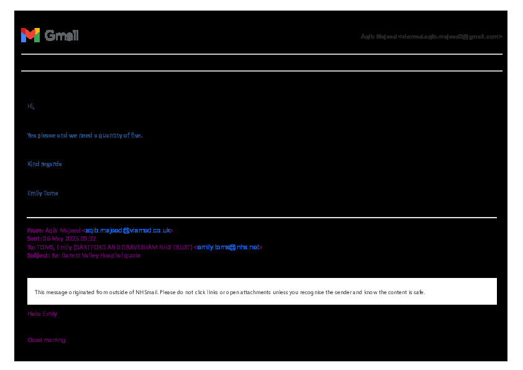Screen dimensions: 523x370
Task: Click the 'Kind regards' sign-off text
Action: click(x=44, y=164)
